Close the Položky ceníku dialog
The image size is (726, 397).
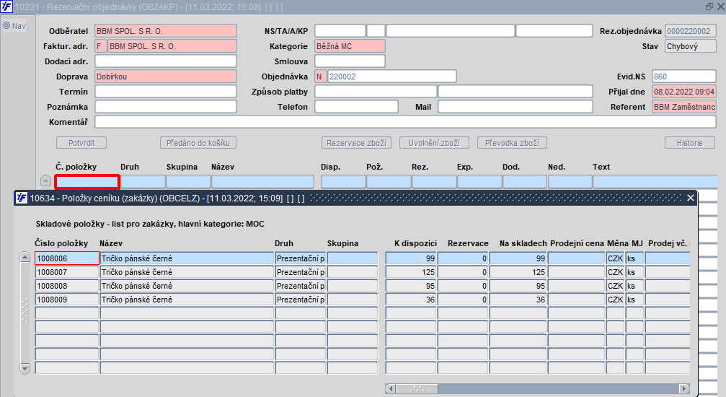coord(691,198)
